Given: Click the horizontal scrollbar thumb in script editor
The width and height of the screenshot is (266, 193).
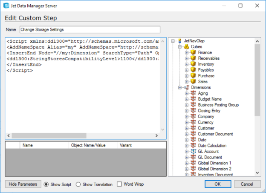Looking at the screenshot, I should (x=49, y=135).
